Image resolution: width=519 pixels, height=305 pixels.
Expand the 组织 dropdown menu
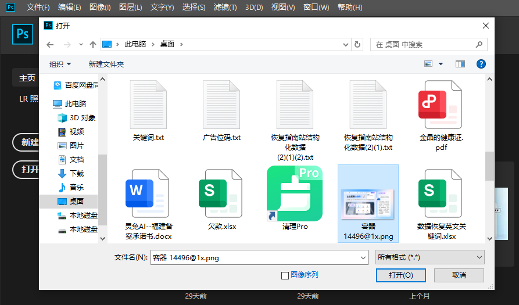click(x=60, y=64)
